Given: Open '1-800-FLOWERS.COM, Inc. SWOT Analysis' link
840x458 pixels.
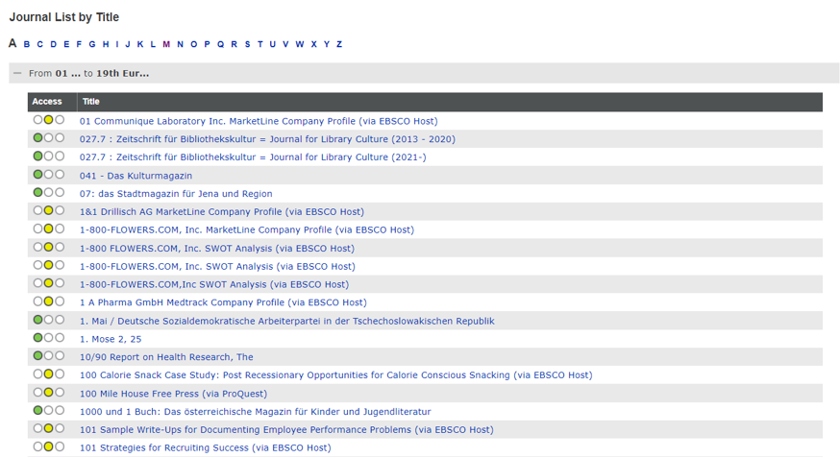Looking at the screenshot, I should coord(217,267).
